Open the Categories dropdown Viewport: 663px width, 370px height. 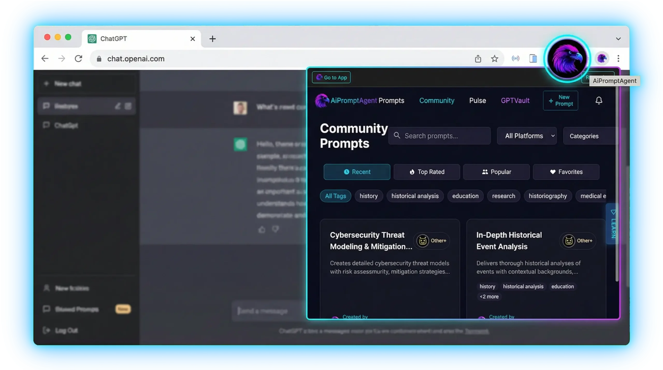(590, 136)
